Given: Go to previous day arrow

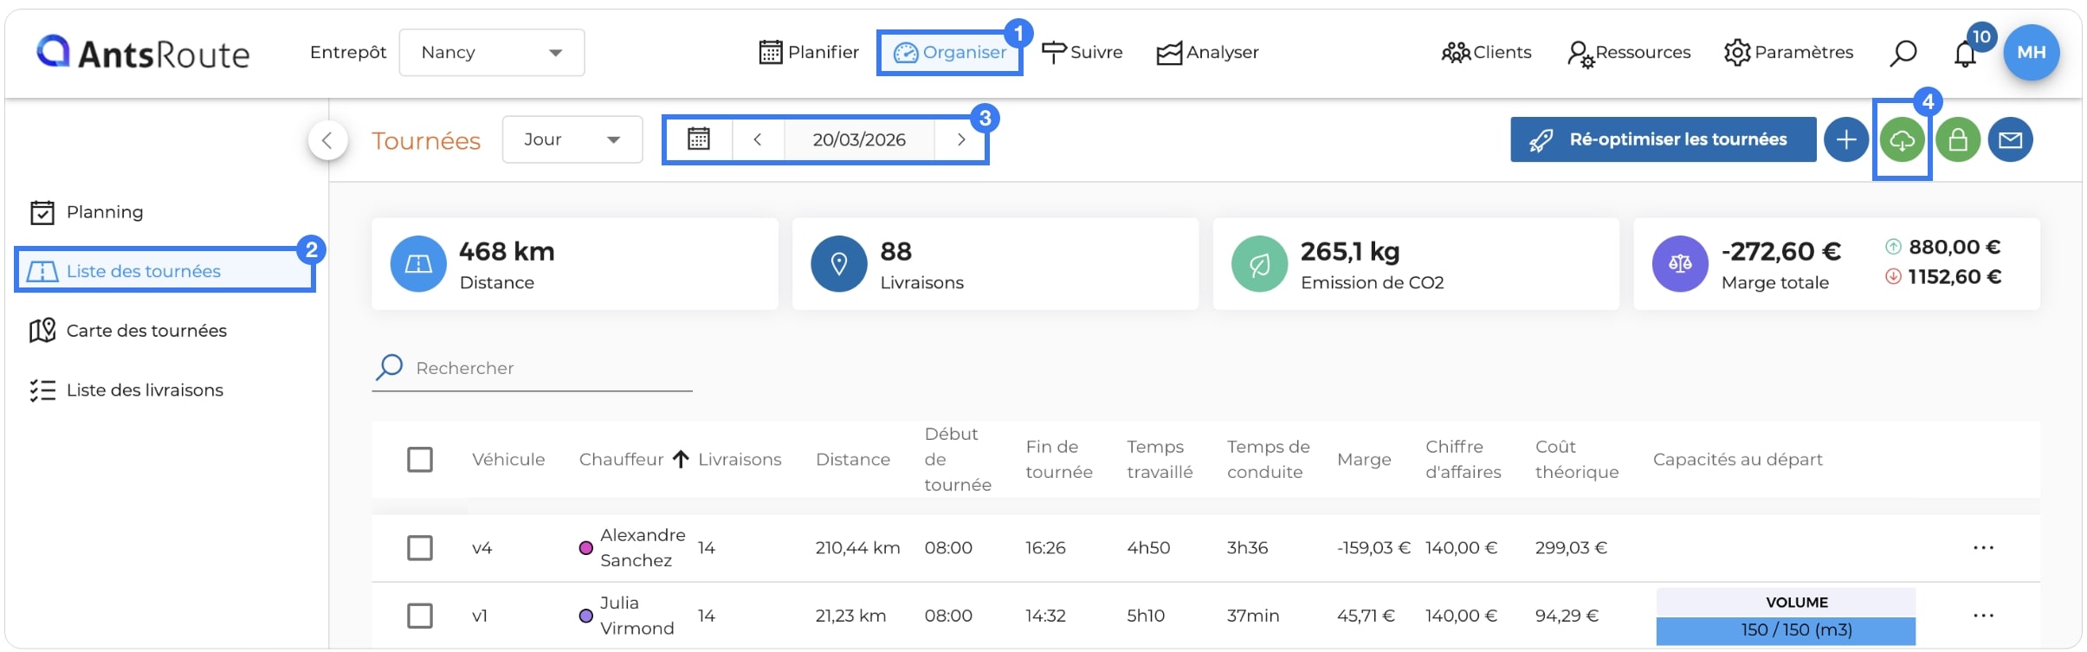Looking at the screenshot, I should coord(757,139).
